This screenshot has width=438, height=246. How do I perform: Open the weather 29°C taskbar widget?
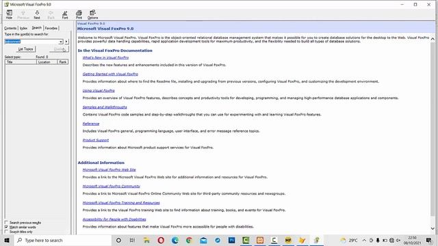pyautogui.click(x=349, y=240)
